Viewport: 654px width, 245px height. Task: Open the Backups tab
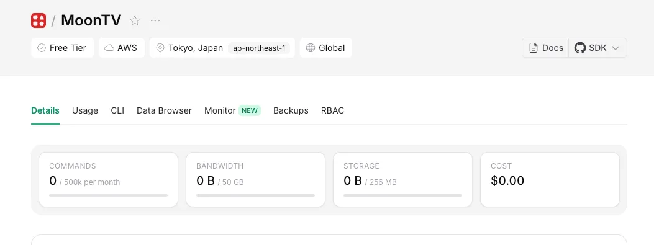pos(291,110)
